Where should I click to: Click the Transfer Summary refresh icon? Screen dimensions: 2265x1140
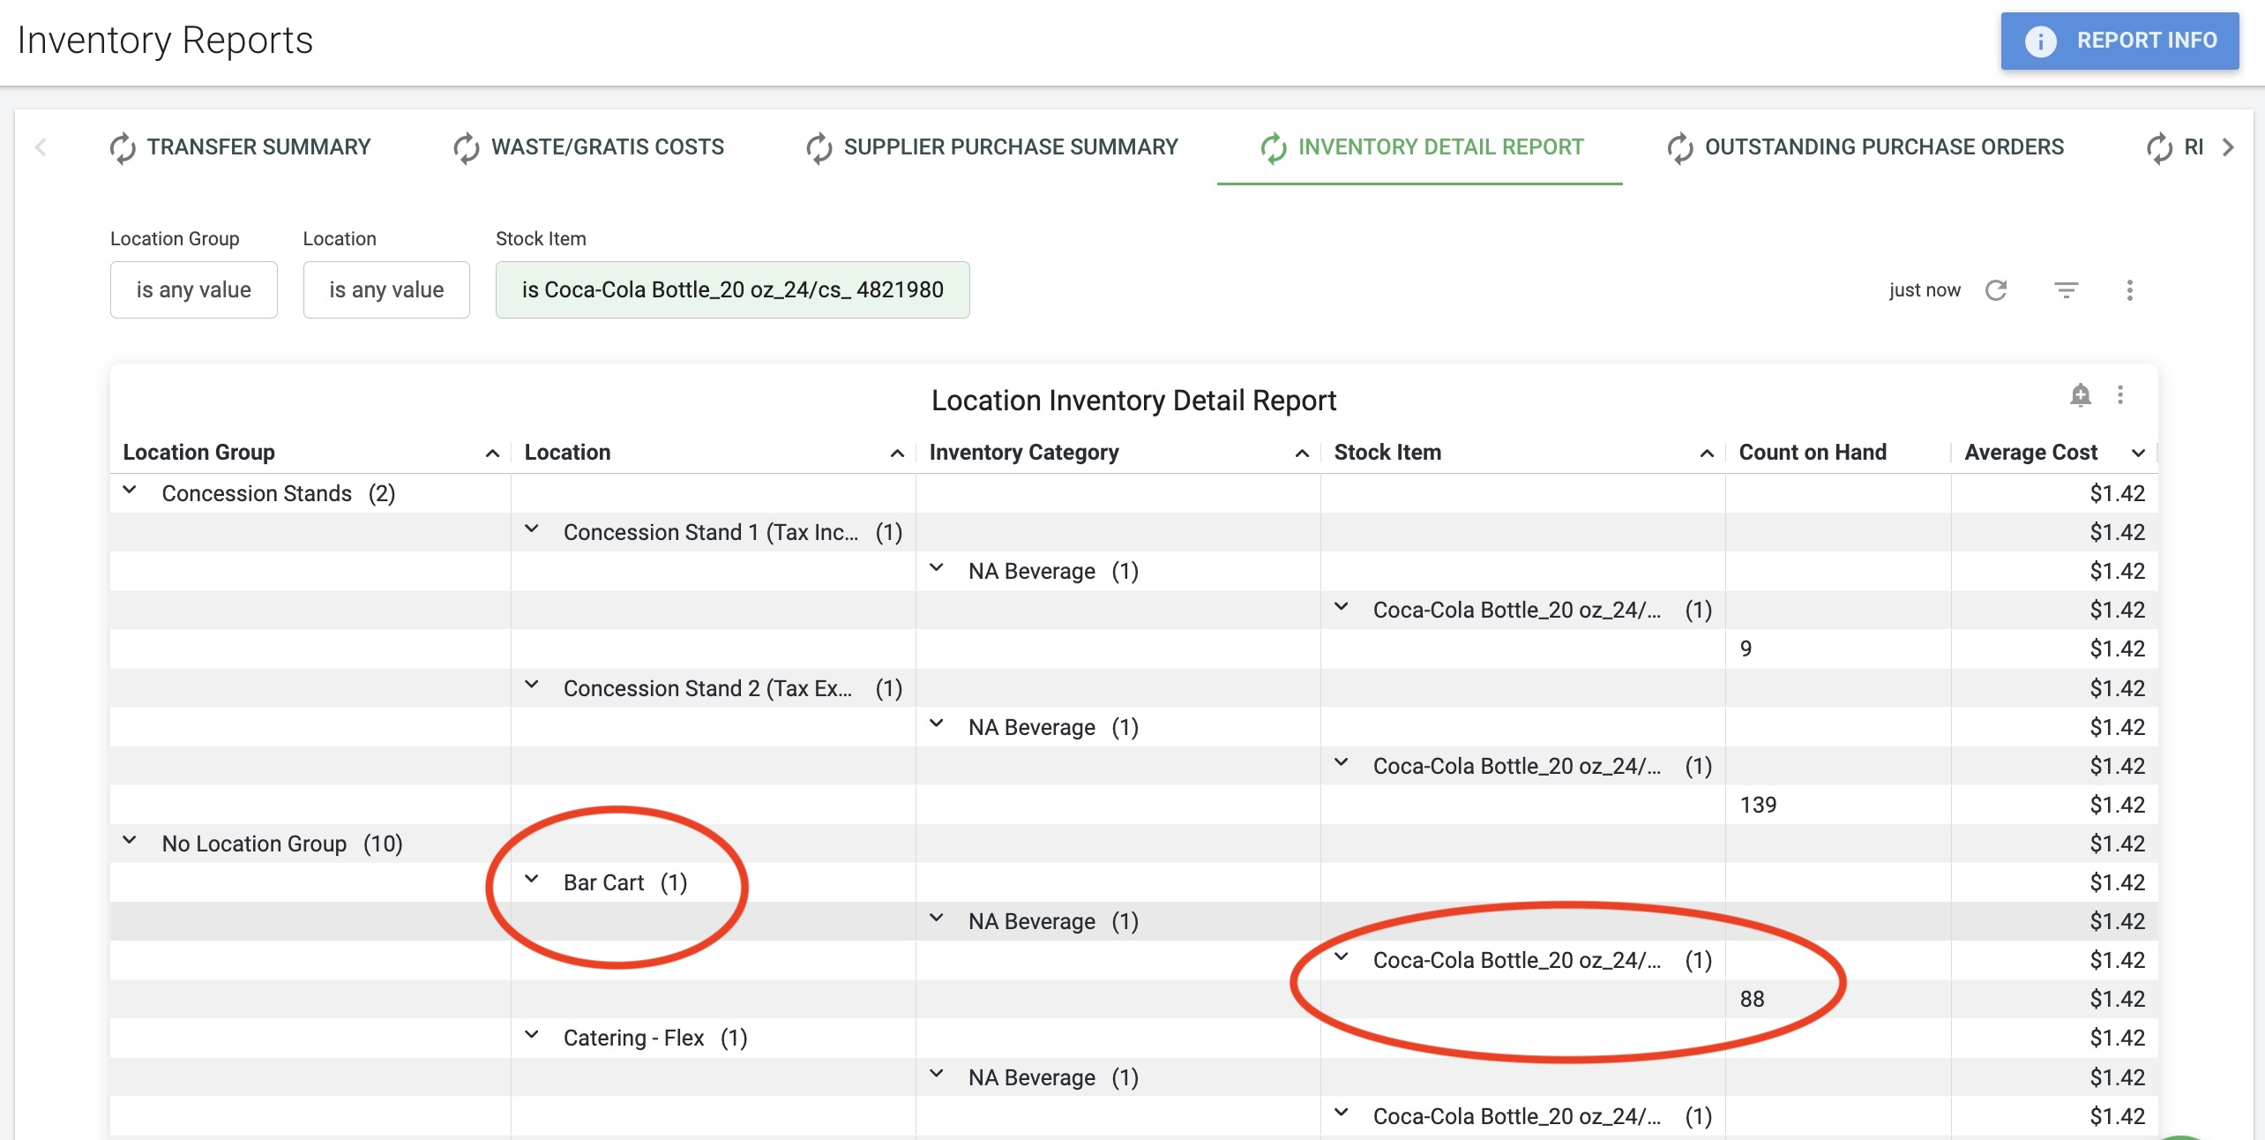click(x=123, y=146)
